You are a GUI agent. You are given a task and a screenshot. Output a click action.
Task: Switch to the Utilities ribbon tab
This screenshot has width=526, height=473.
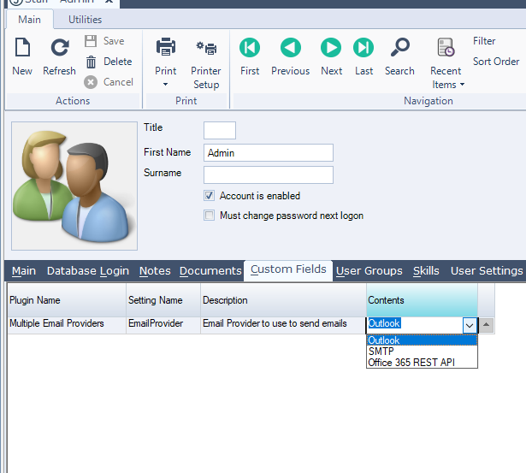[x=86, y=20]
